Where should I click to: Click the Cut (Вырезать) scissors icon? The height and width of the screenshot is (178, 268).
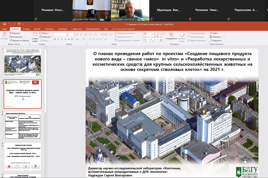(x=11, y=33)
